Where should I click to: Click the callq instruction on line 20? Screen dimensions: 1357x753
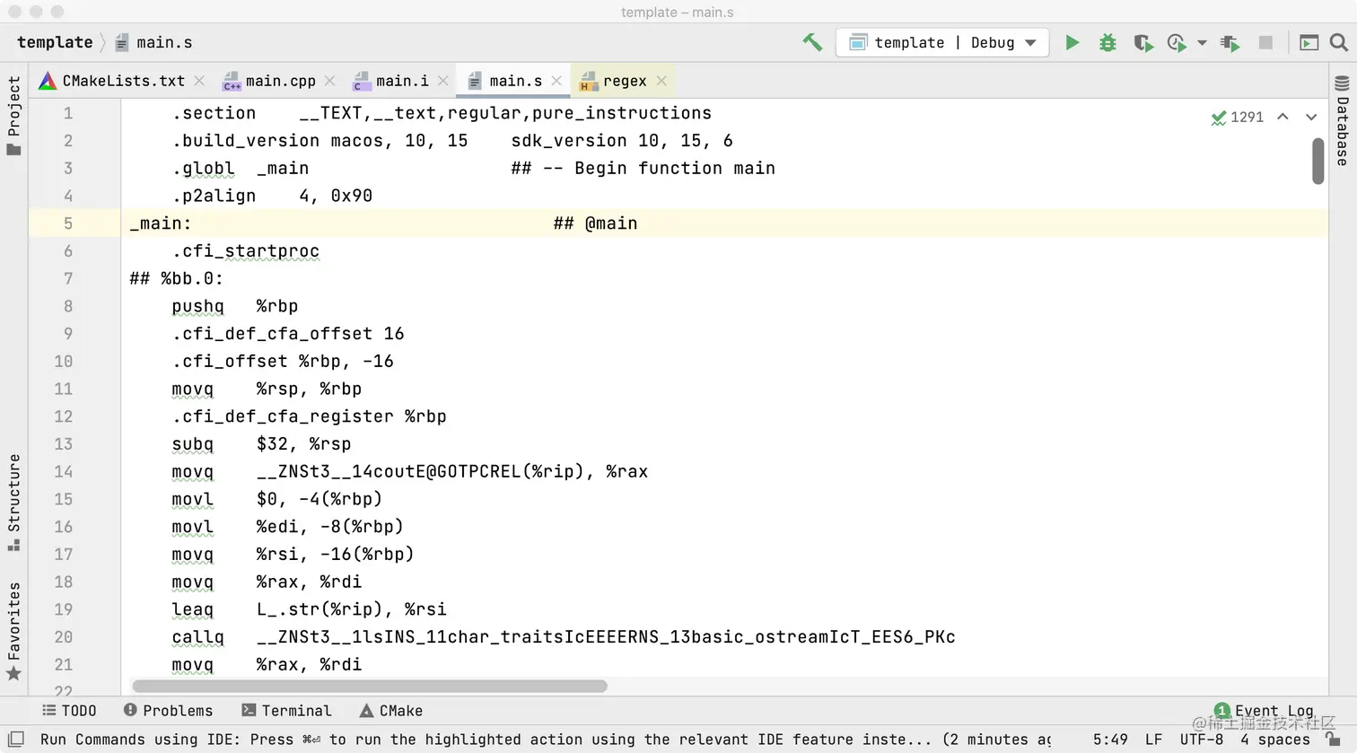(x=197, y=637)
